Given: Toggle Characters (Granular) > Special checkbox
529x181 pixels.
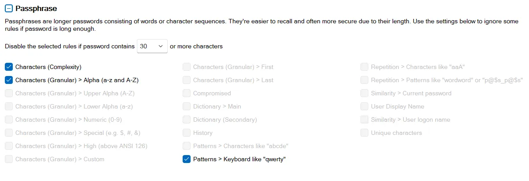Looking at the screenshot, I should (9, 133).
